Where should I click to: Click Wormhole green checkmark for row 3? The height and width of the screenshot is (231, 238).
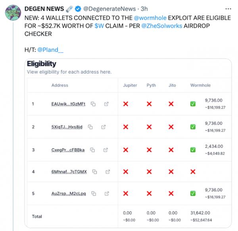point(193,150)
